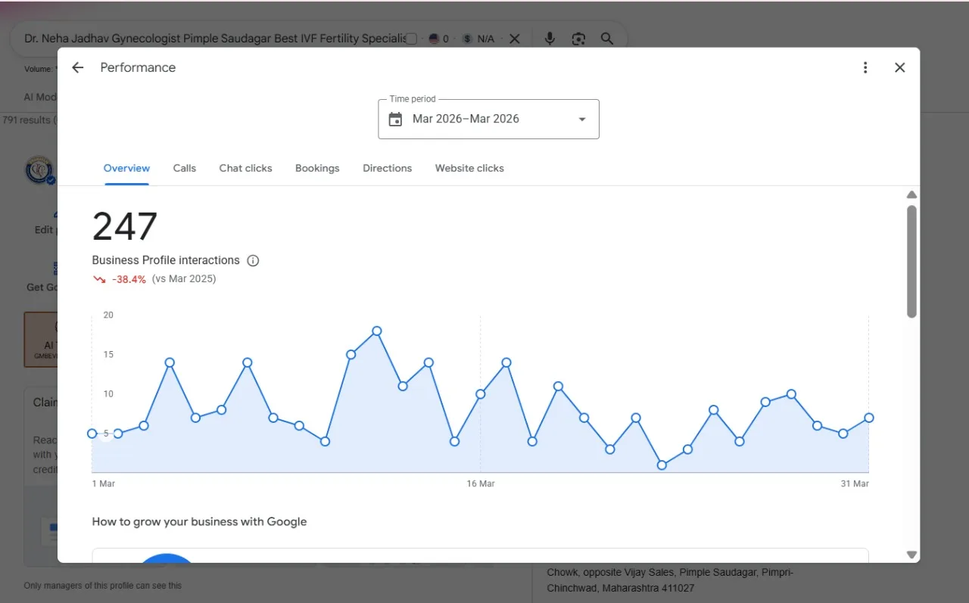Click the '(vs Mar 2025)' comparison text

point(184,279)
